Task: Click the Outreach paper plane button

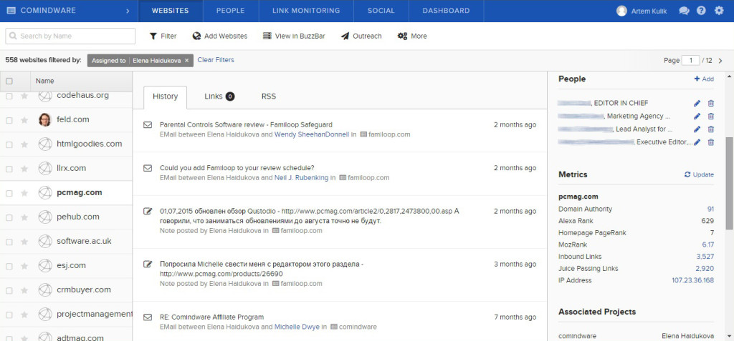Action: pos(361,36)
